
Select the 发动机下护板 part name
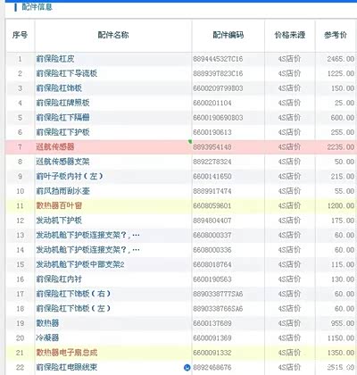coord(59,221)
